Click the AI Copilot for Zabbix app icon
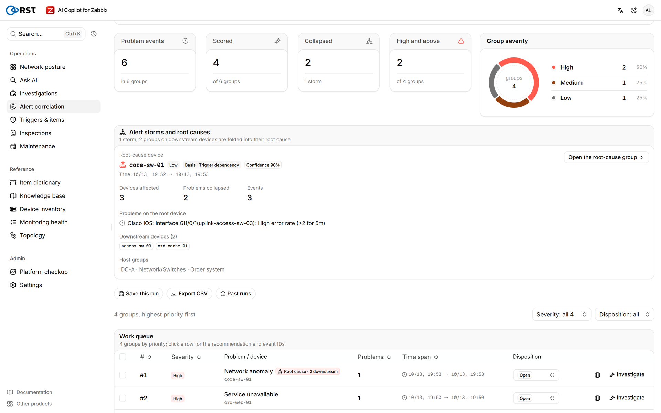The image size is (661, 413). pos(50,10)
